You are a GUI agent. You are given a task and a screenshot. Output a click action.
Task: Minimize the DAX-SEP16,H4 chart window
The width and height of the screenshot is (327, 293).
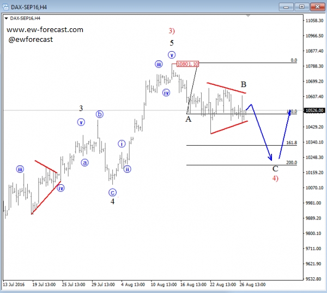point(286,7)
